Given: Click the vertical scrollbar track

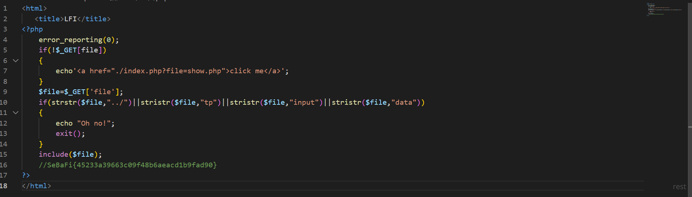Looking at the screenshot, I should tap(689, 73).
